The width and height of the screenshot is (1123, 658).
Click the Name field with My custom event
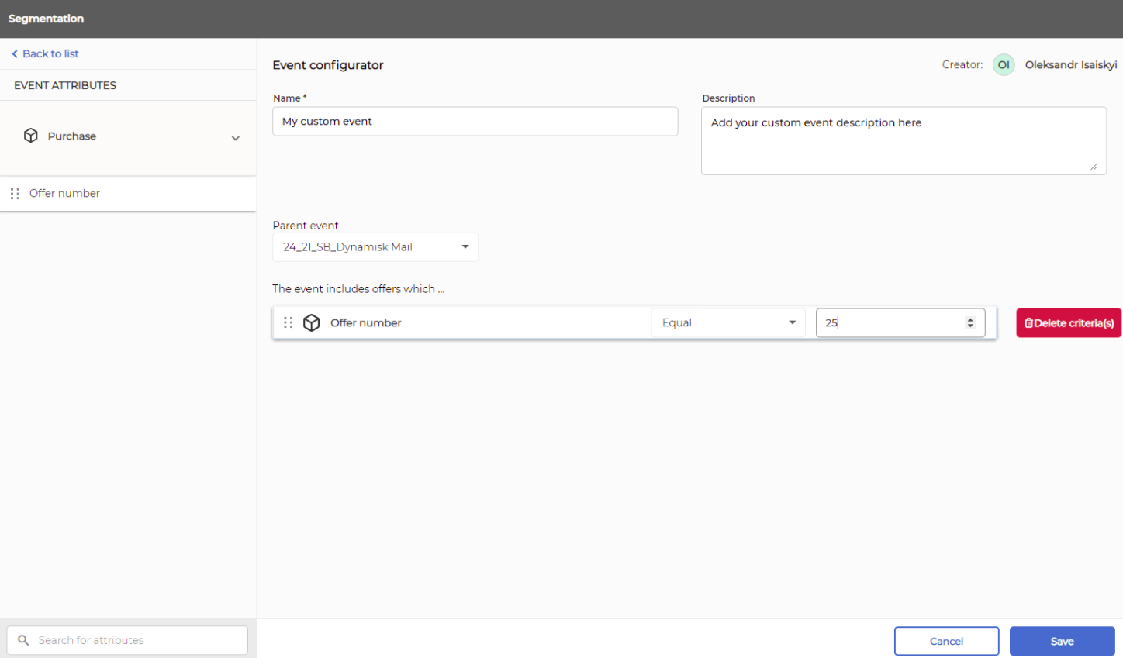(475, 122)
